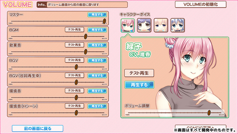Select the purple-haired character voice portrait

click(x=144, y=25)
